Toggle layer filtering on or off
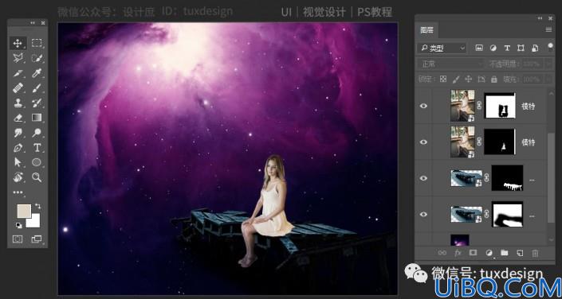The image size is (562, 299). [x=550, y=47]
